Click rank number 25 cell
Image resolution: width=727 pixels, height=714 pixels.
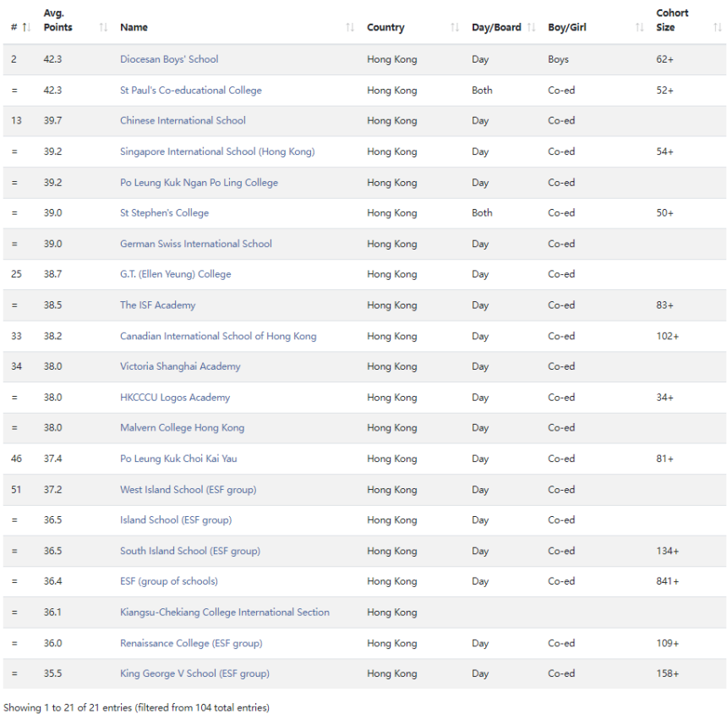tap(16, 274)
